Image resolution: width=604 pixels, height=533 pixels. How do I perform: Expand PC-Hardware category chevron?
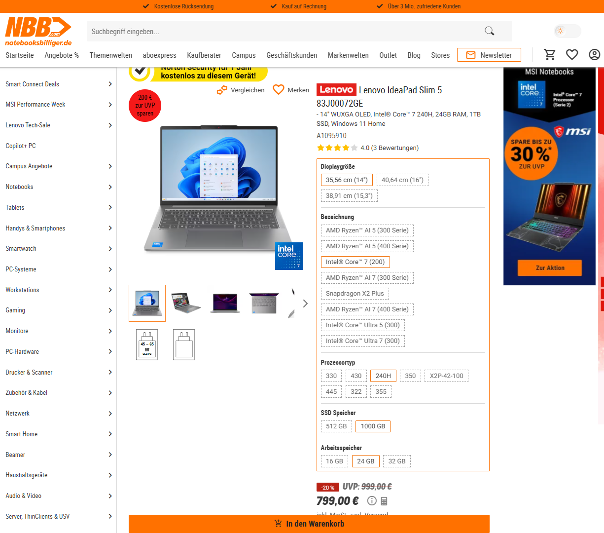pyautogui.click(x=110, y=351)
